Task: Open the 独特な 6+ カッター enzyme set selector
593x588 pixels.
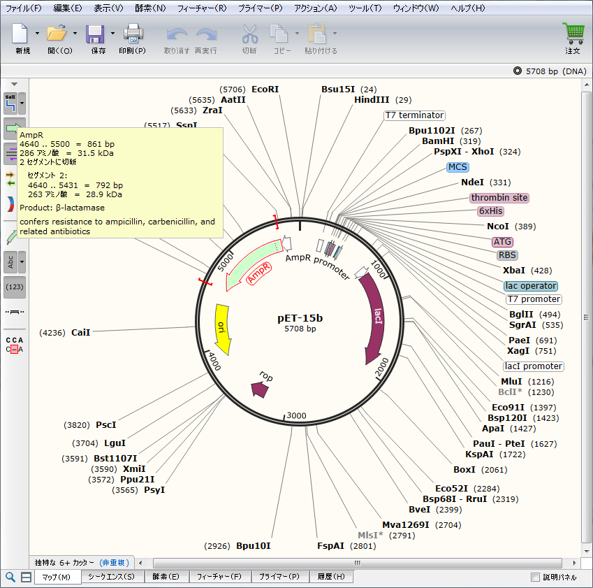Action: pyautogui.click(x=82, y=563)
